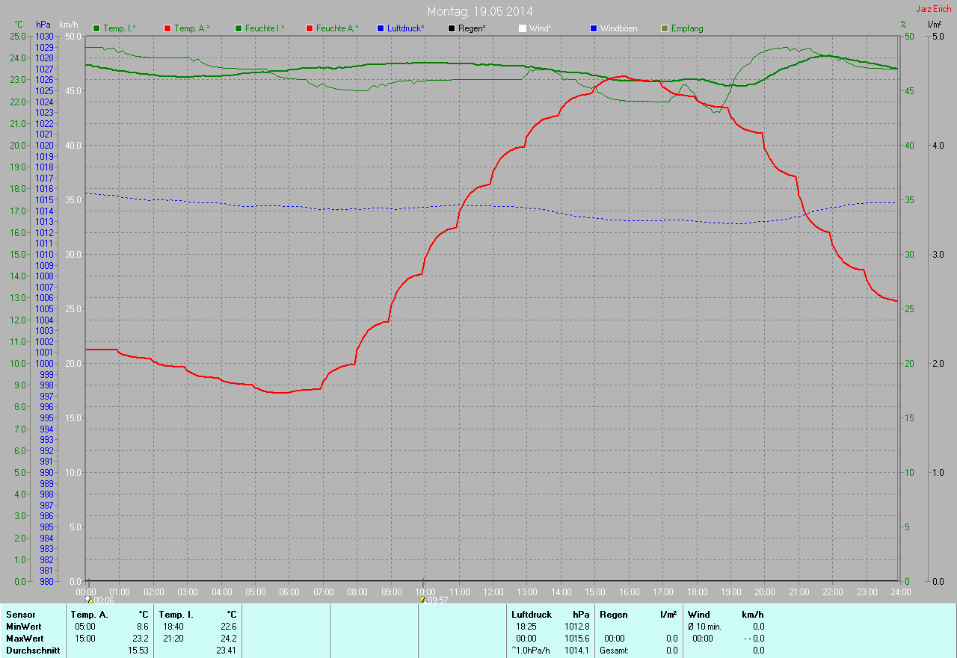This screenshot has height=658, width=957.
Task: Click the 'Durchschnitt' row label
Action: pyautogui.click(x=33, y=651)
